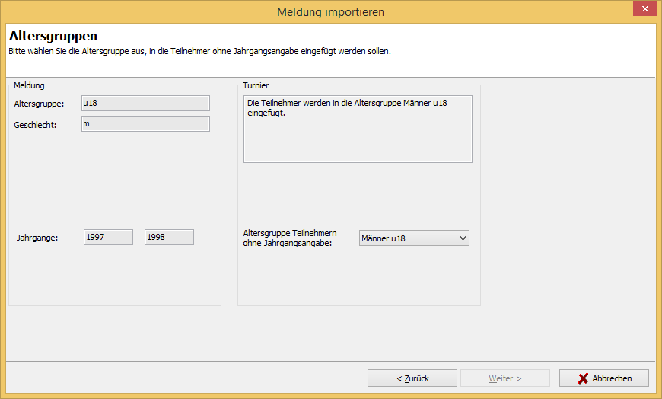The height and width of the screenshot is (399, 662).
Task: Click the Meldung importieren title bar
Action: coord(330,12)
